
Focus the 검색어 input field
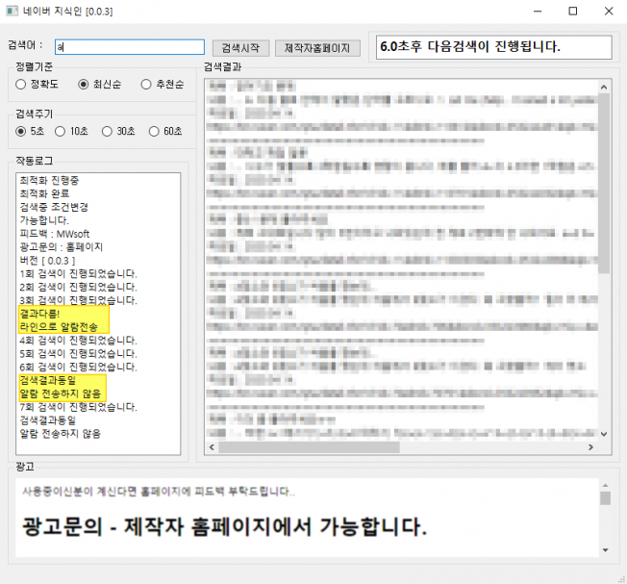click(129, 47)
